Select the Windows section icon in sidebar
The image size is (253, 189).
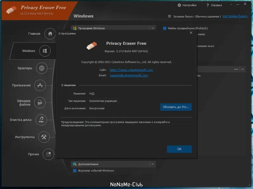[x=45, y=51]
